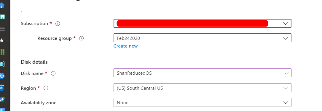The image size is (322, 111).
Task: Expand the Resource group dropdown Feb242020
Action: pyautogui.click(x=202, y=38)
